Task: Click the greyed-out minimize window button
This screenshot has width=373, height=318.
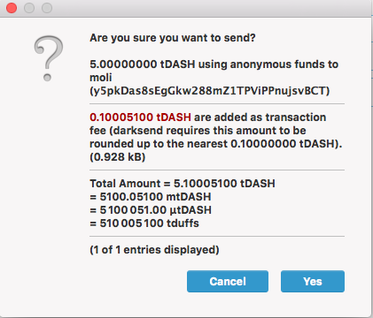Action: point(29,8)
